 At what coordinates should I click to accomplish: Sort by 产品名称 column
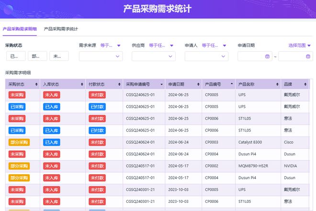point(277,84)
